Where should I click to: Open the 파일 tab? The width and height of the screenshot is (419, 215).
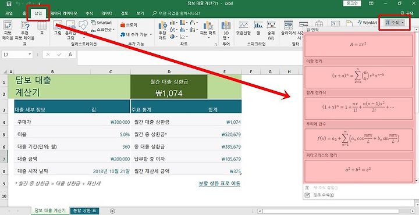9,13
